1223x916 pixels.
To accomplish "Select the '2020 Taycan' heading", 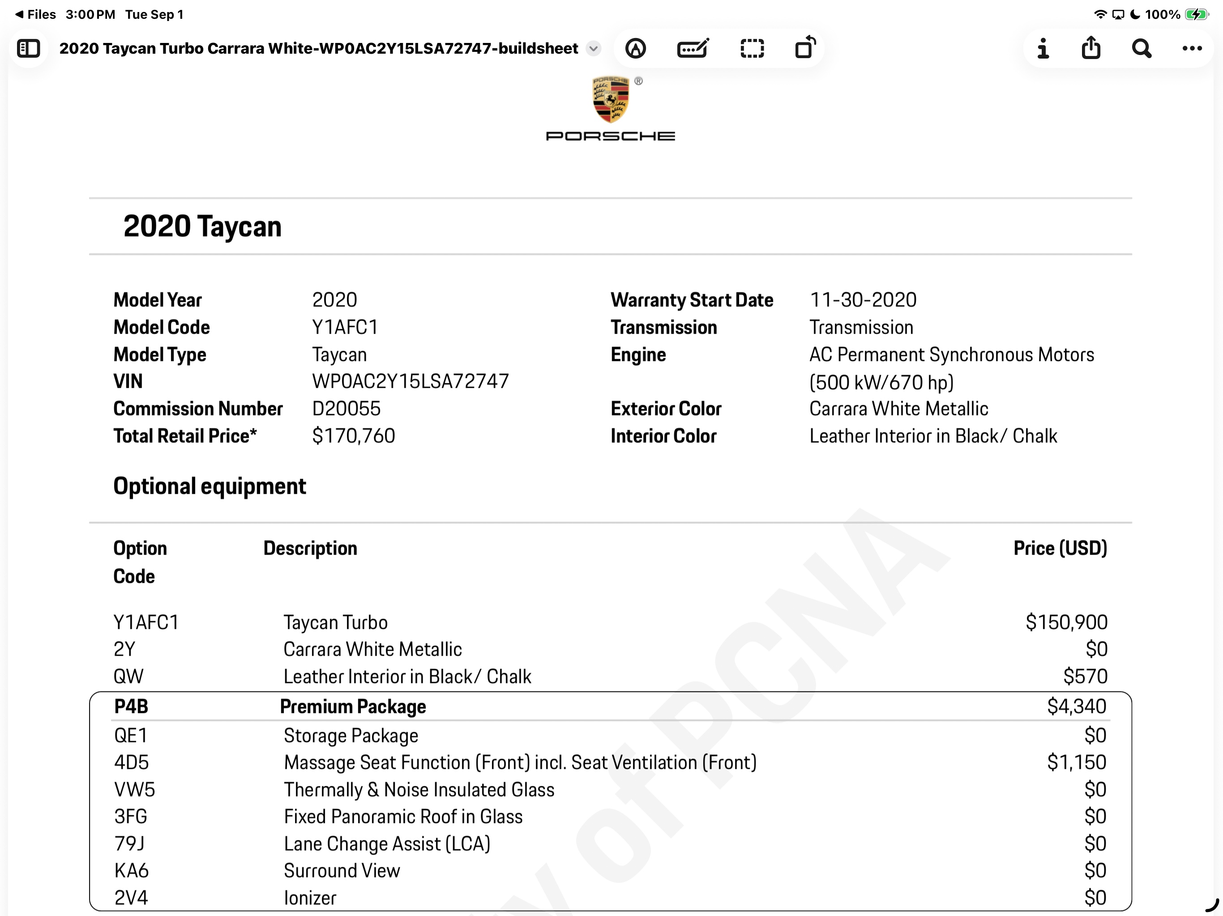I will pos(202,226).
